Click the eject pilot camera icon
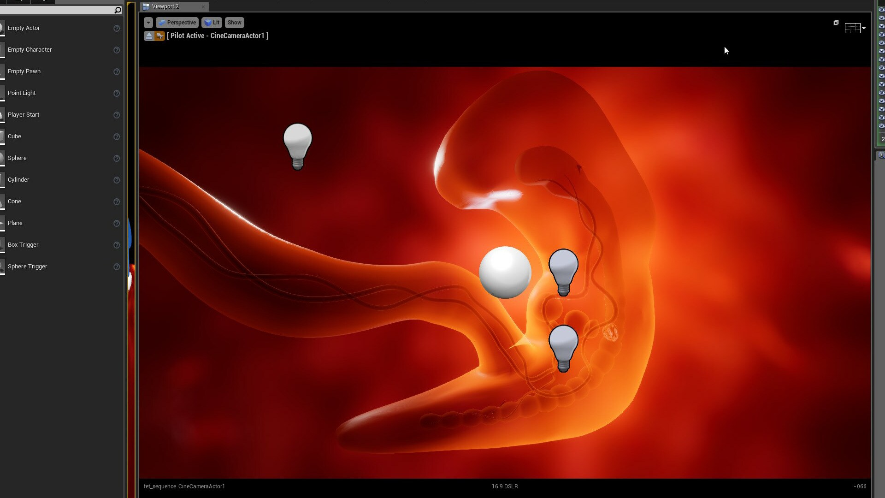 149,36
